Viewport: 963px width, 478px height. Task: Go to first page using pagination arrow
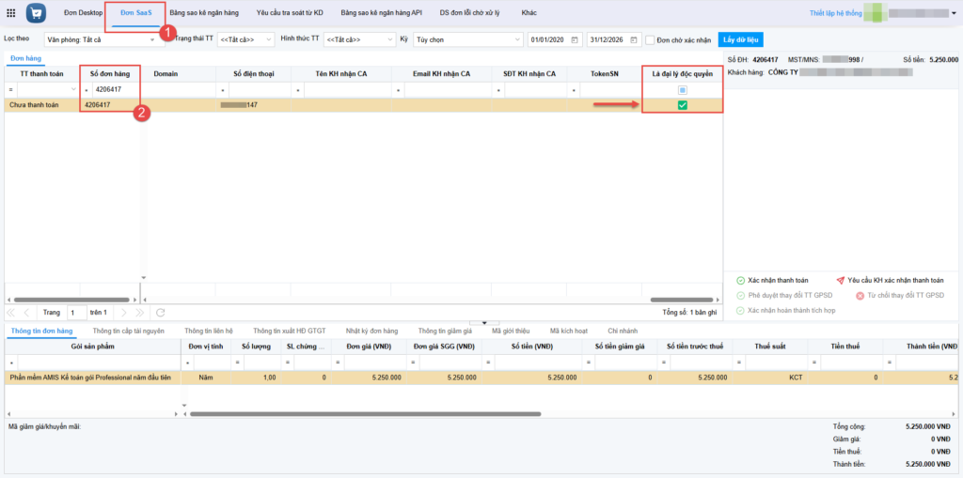coord(12,312)
